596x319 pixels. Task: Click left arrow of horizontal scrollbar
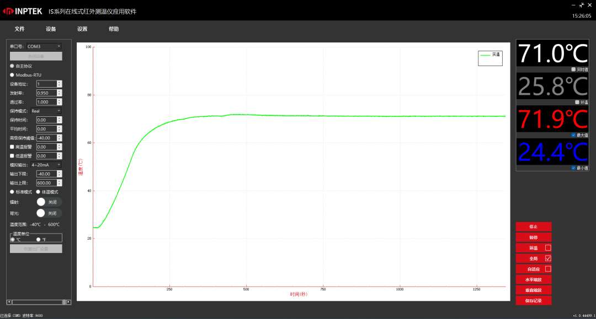pyautogui.click(x=9, y=302)
